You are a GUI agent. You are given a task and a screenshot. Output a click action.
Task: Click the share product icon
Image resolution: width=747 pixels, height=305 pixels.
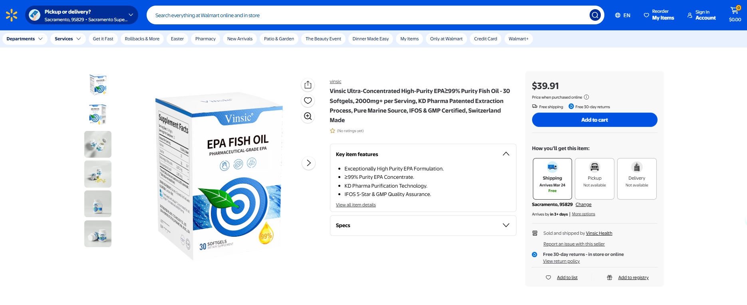(308, 85)
